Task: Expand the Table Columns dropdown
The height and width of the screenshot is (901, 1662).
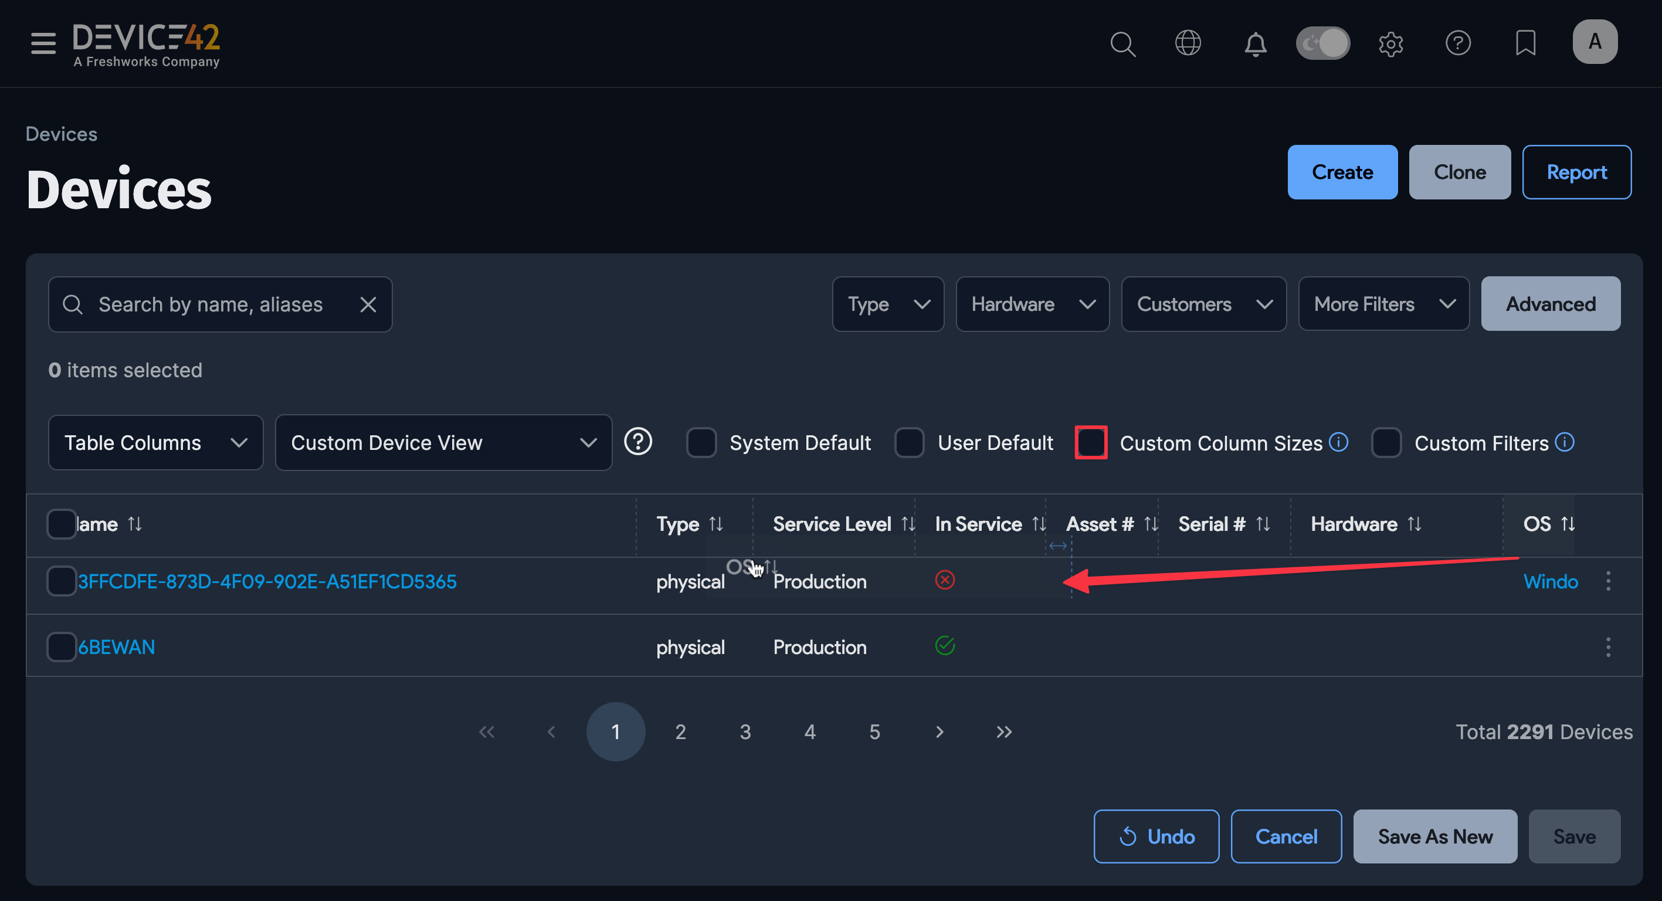Action: pyautogui.click(x=155, y=443)
